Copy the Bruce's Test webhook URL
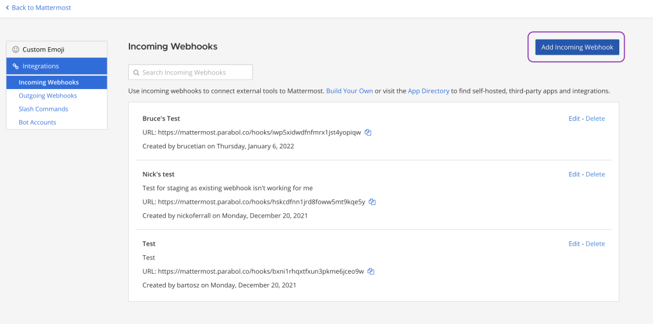The height and width of the screenshot is (324, 653). [x=368, y=132]
